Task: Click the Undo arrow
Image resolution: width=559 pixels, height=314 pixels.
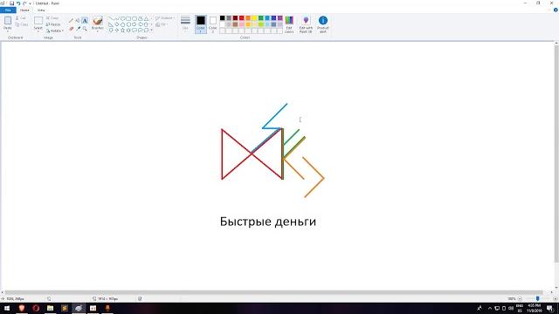Action: tap(18, 3)
